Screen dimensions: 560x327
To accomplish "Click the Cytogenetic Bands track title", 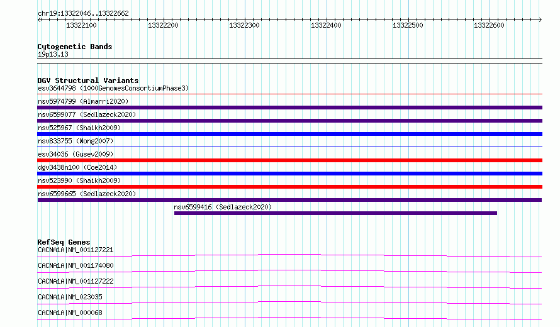I will [75, 47].
